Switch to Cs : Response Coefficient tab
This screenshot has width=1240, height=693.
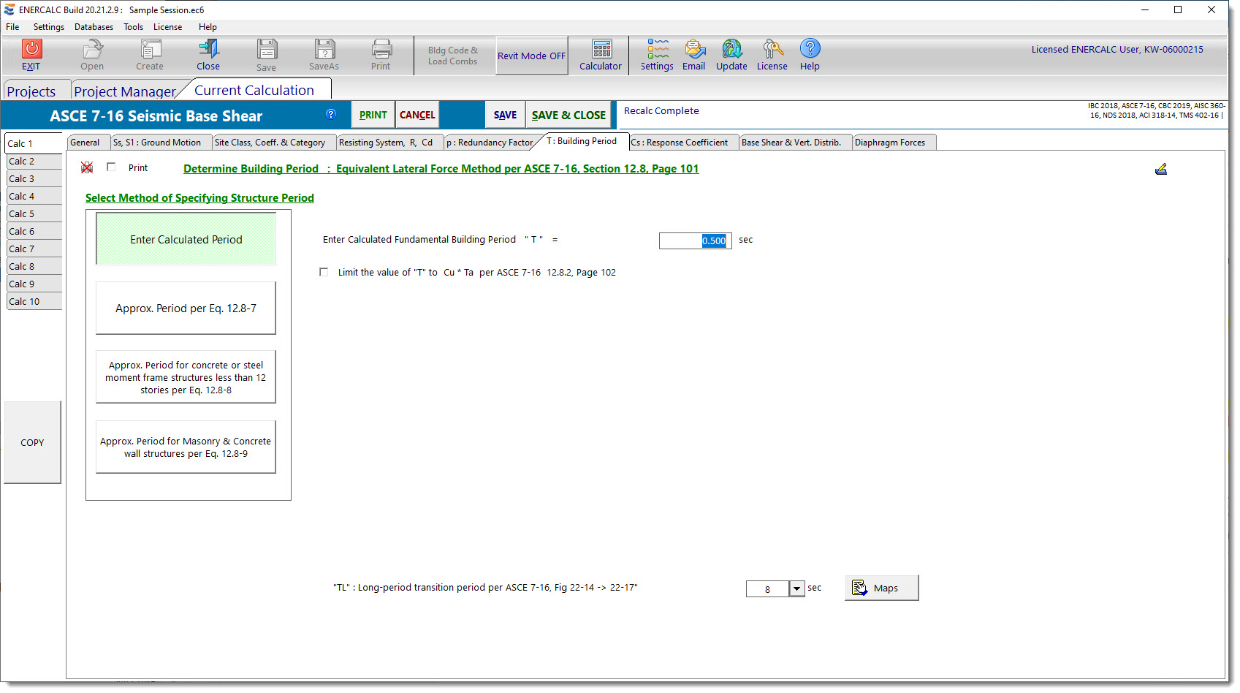pyautogui.click(x=679, y=143)
